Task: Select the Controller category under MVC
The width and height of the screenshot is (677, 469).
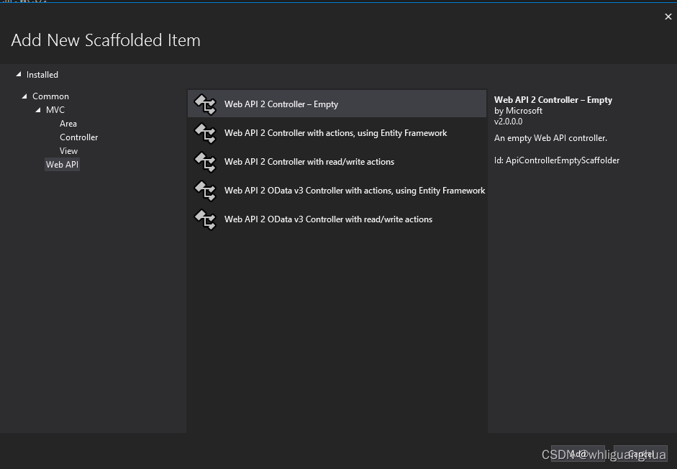Action: [79, 137]
